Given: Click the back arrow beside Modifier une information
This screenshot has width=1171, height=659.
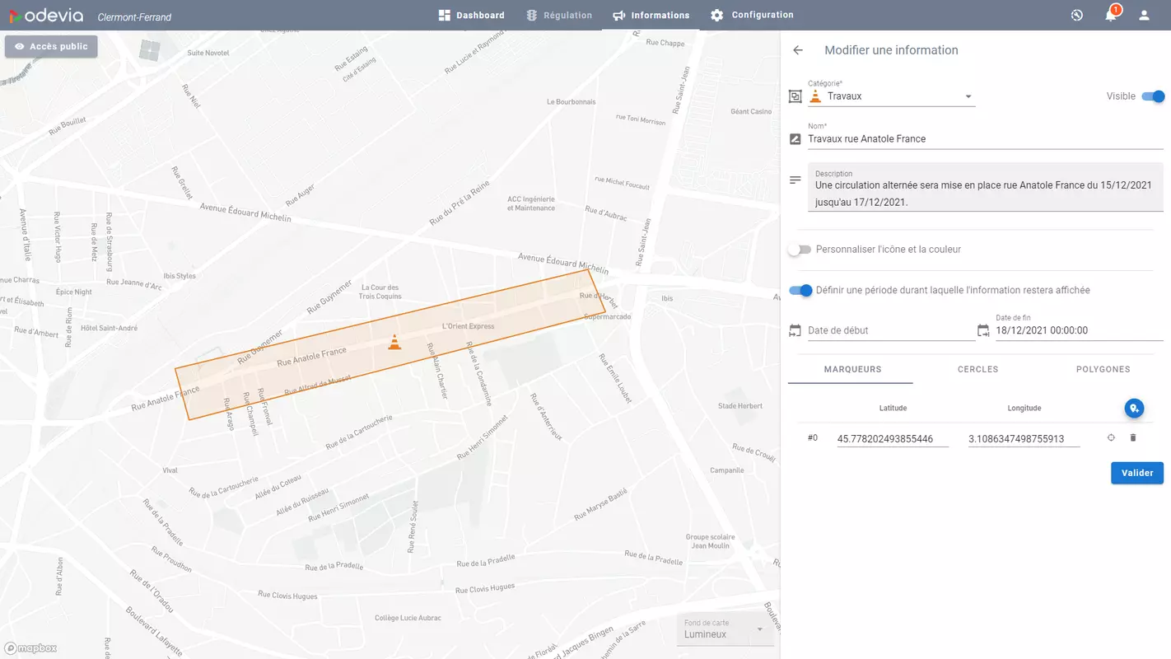Looking at the screenshot, I should tap(797, 50).
